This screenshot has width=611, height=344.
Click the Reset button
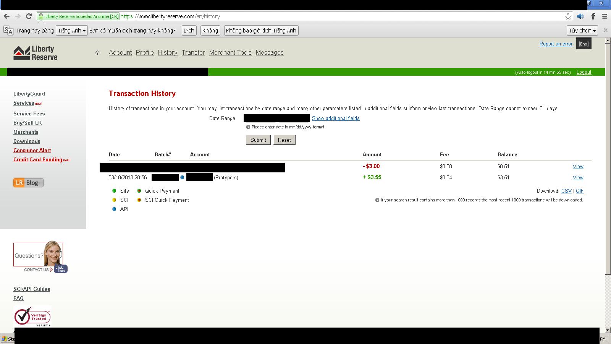[x=284, y=140]
